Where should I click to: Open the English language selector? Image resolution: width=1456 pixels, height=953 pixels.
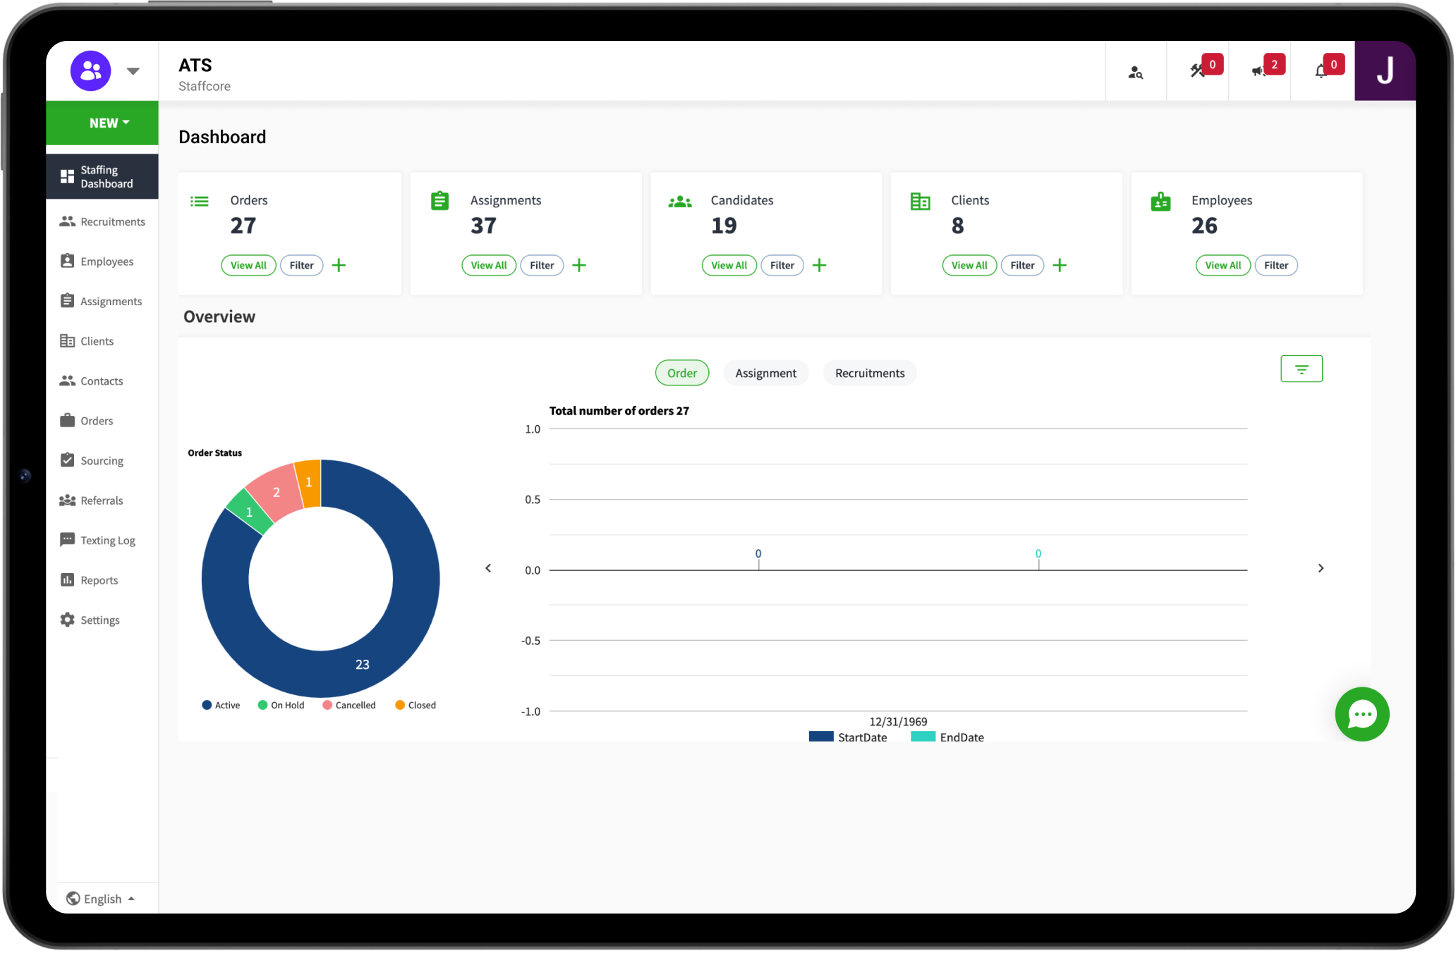click(101, 899)
